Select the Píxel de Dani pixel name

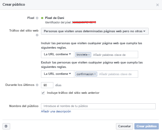55,18
